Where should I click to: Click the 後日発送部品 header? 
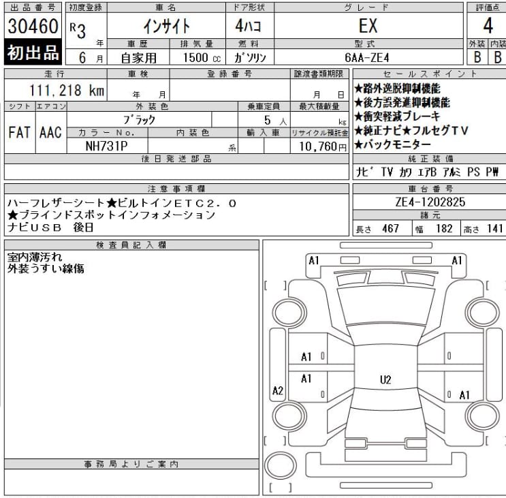[x=176, y=159]
